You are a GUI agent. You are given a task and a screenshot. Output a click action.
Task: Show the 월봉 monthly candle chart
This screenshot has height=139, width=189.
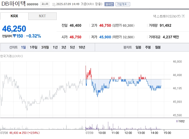(x=158, y=47)
